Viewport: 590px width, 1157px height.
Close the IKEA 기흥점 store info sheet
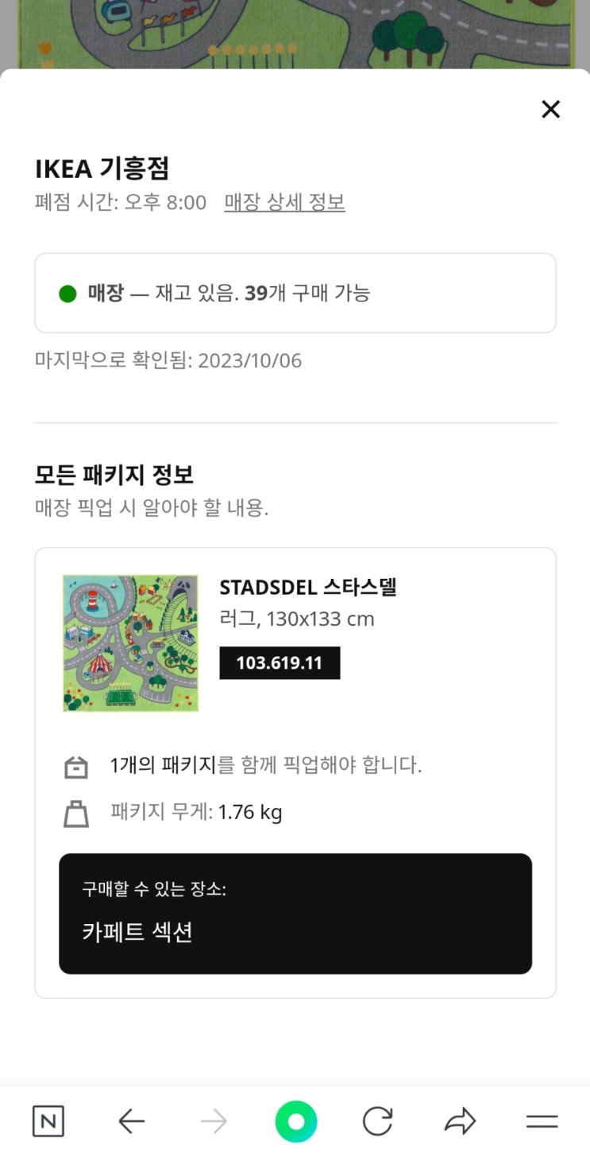[550, 110]
